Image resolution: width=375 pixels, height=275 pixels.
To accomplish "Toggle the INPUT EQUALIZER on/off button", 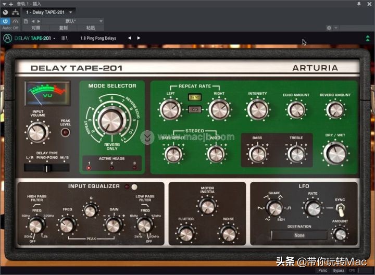I will pyautogui.click(x=134, y=187).
